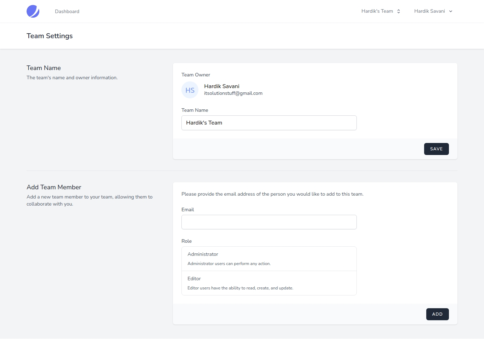Click the HS avatar of the team owner
The width and height of the screenshot is (484, 339).
coord(190,90)
